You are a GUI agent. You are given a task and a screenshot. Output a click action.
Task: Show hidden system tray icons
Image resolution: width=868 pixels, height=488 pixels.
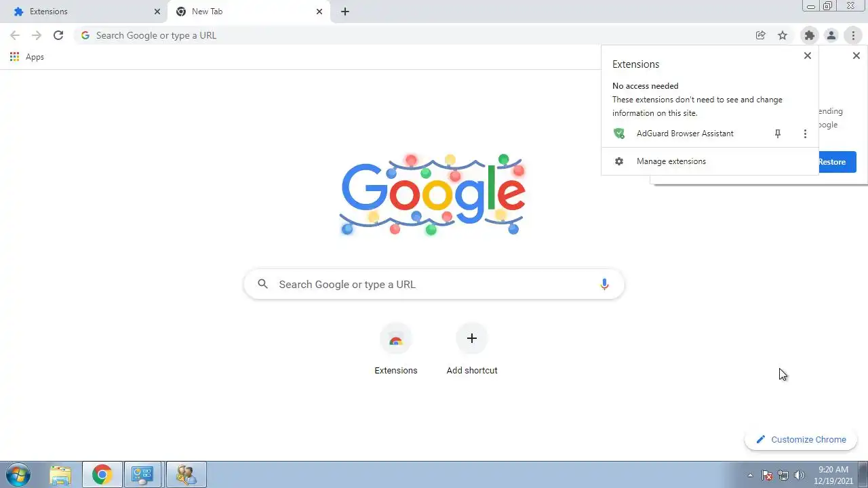750,475
